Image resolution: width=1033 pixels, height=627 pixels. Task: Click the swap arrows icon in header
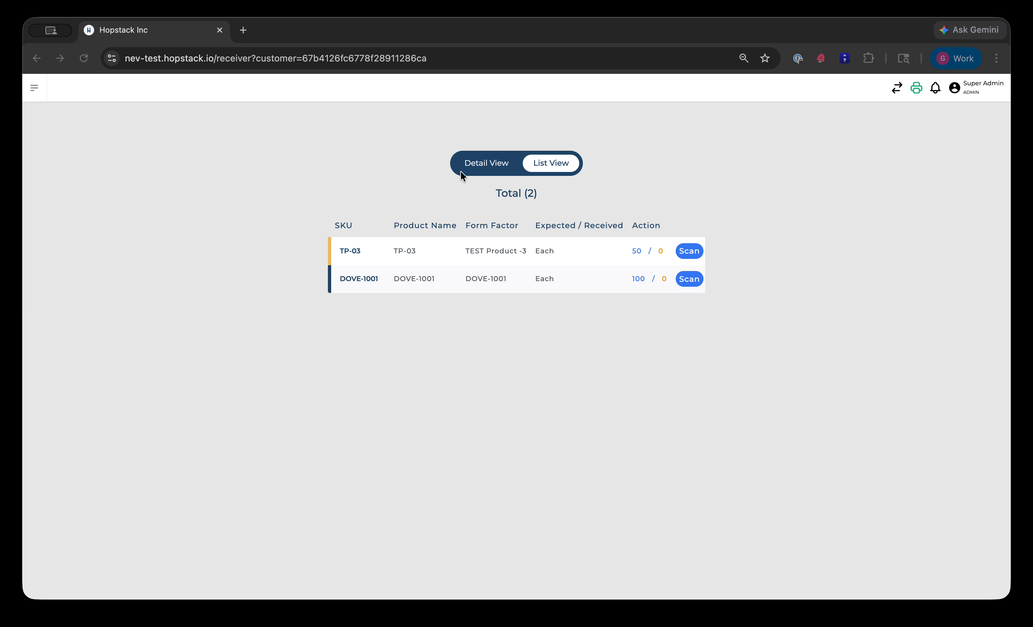click(x=897, y=88)
